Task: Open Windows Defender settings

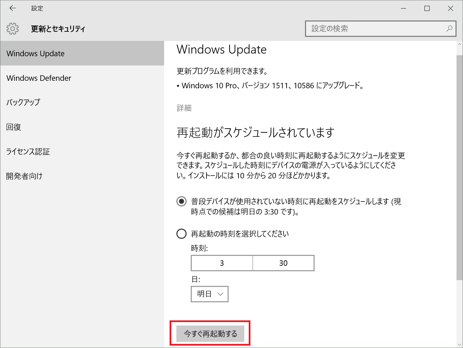Action: 82,78
